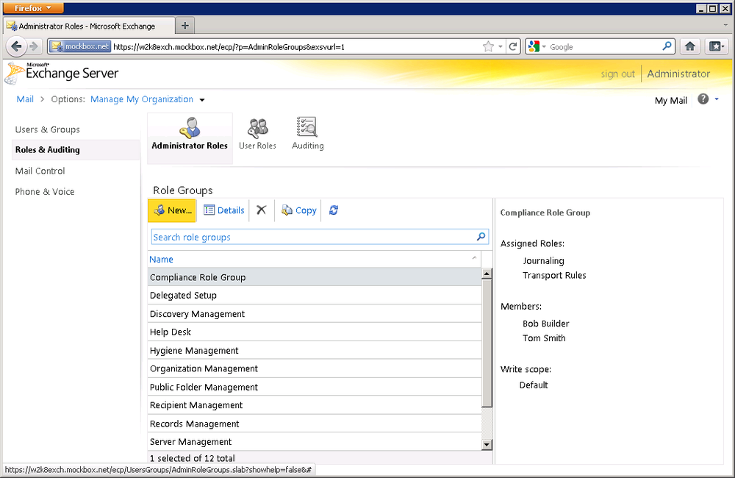Copy the selected role group

299,210
